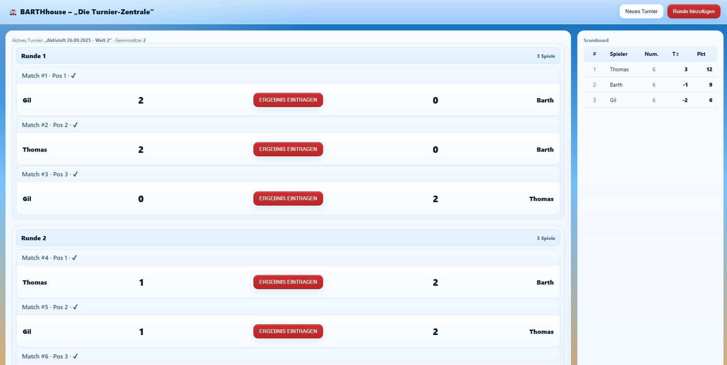Click the checkmark on Match #6
The image size is (727, 365).
(x=75, y=357)
